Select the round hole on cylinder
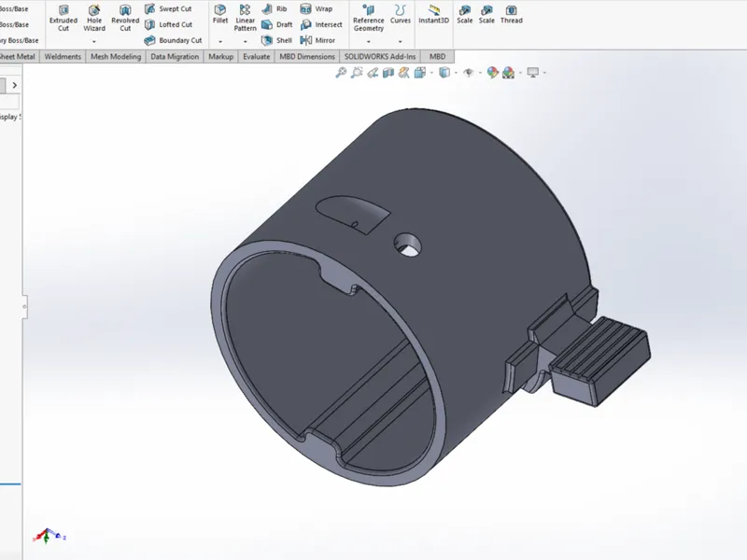The height and width of the screenshot is (560, 747). click(407, 245)
